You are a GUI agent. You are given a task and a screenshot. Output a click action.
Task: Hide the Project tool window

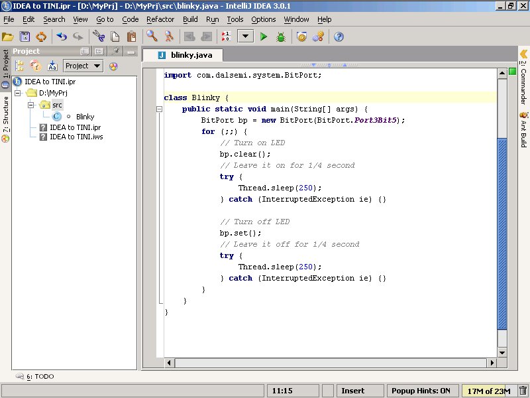(131, 52)
